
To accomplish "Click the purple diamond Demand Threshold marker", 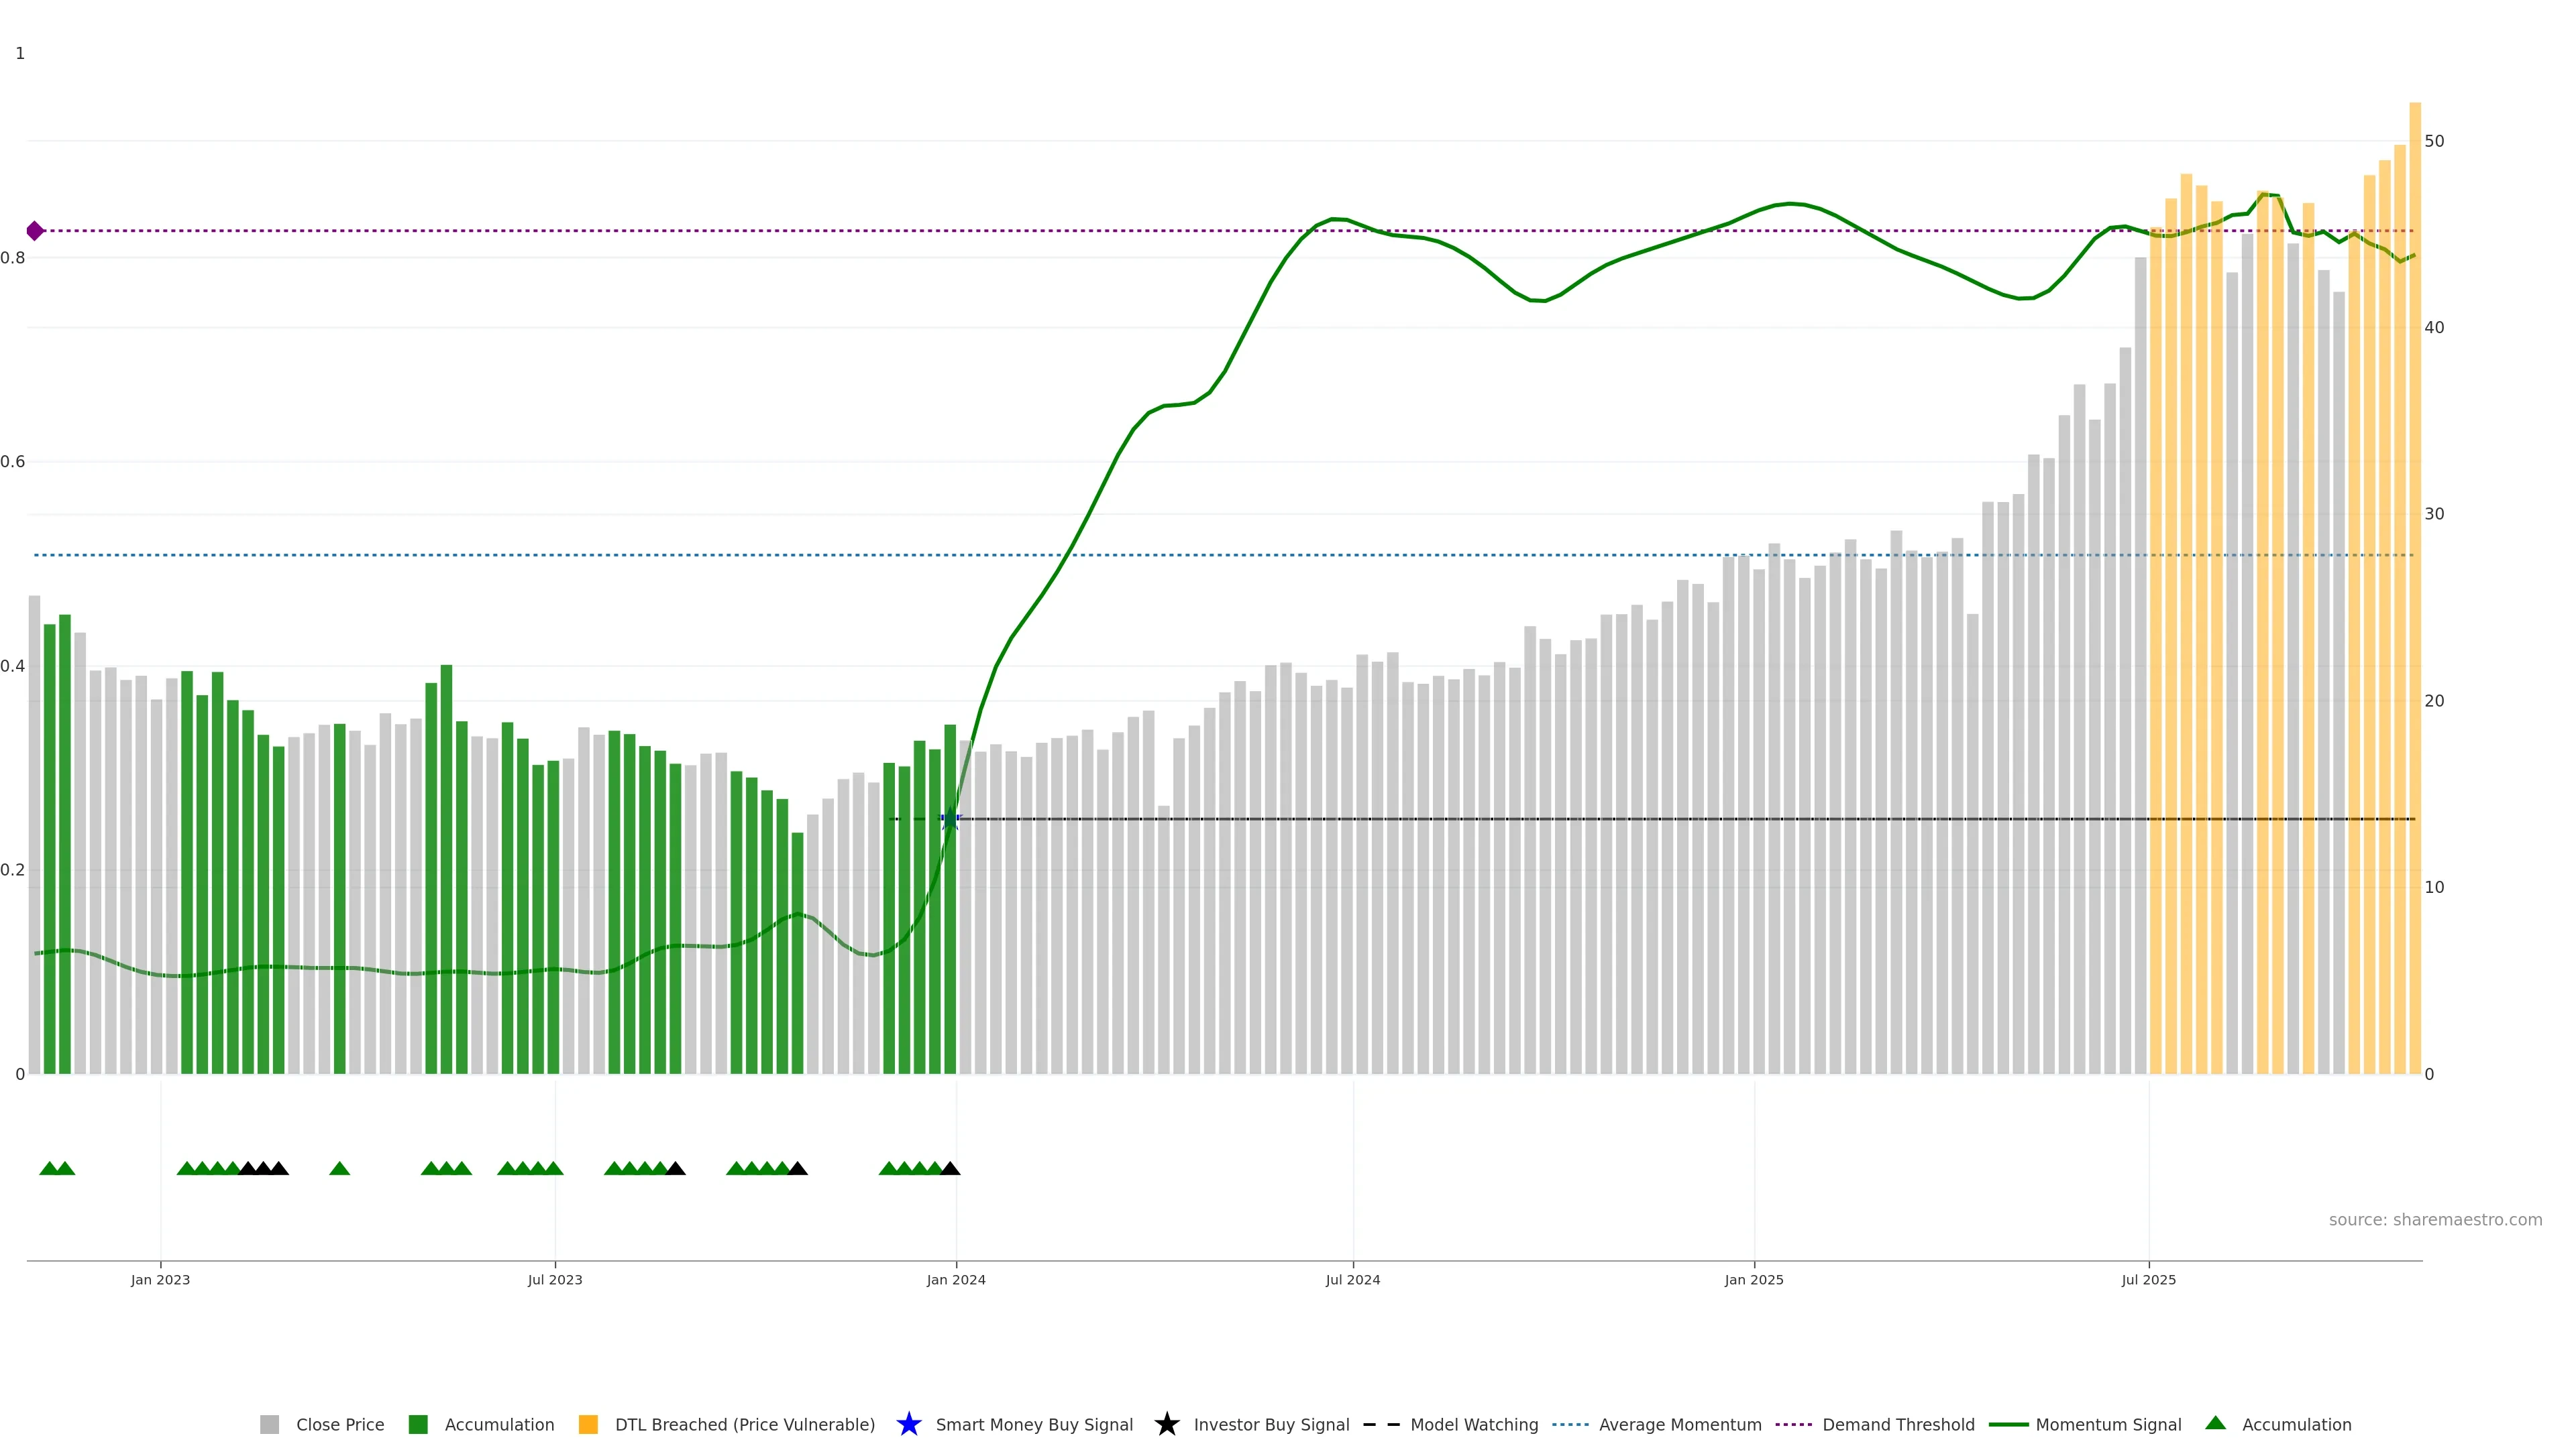I will [35, 231].
